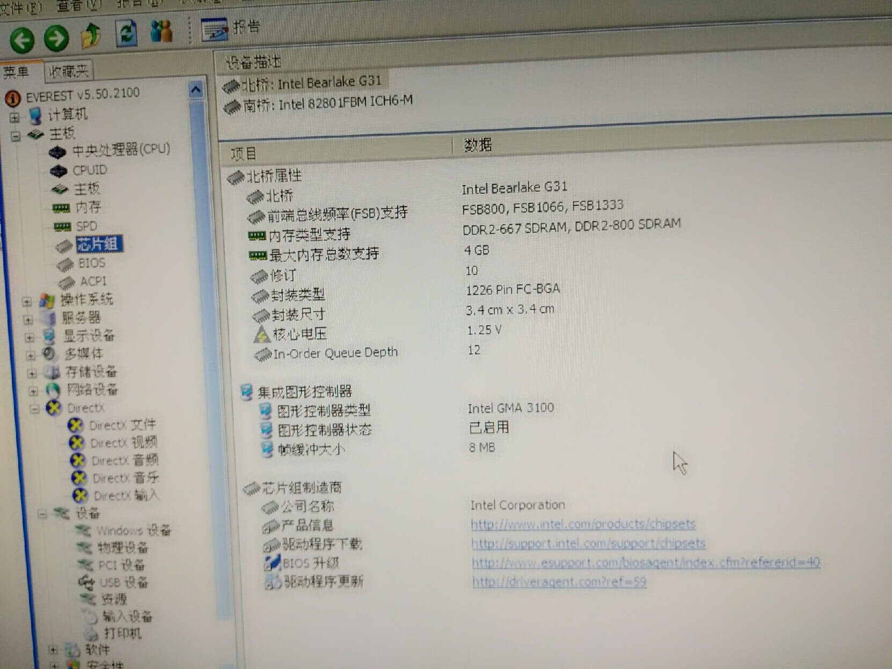Switch to the 收藏夹 favorites tab
Image resolution: width=892 pixels, height=669 pixels.
coord(68,71)
